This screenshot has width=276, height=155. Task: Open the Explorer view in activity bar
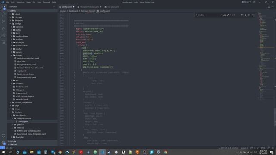3,8
